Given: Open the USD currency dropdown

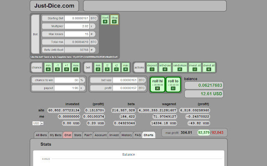Looking at the screenshot, I should coord(38,123).
